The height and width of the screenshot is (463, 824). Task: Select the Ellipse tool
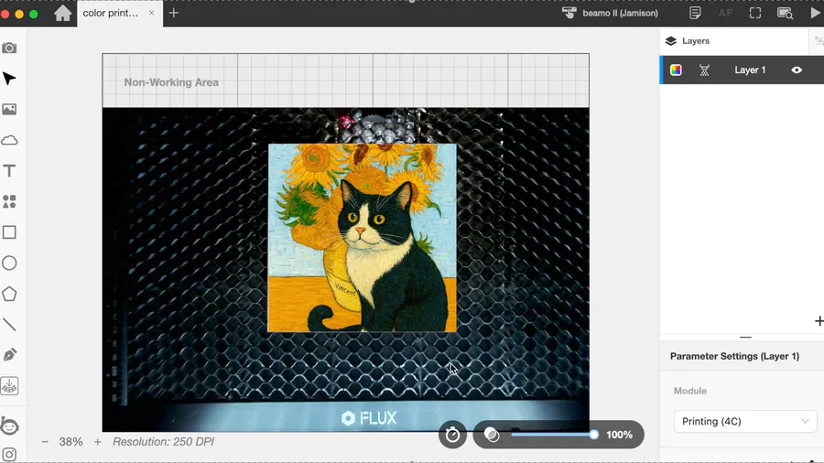click(x=9, y=263)
